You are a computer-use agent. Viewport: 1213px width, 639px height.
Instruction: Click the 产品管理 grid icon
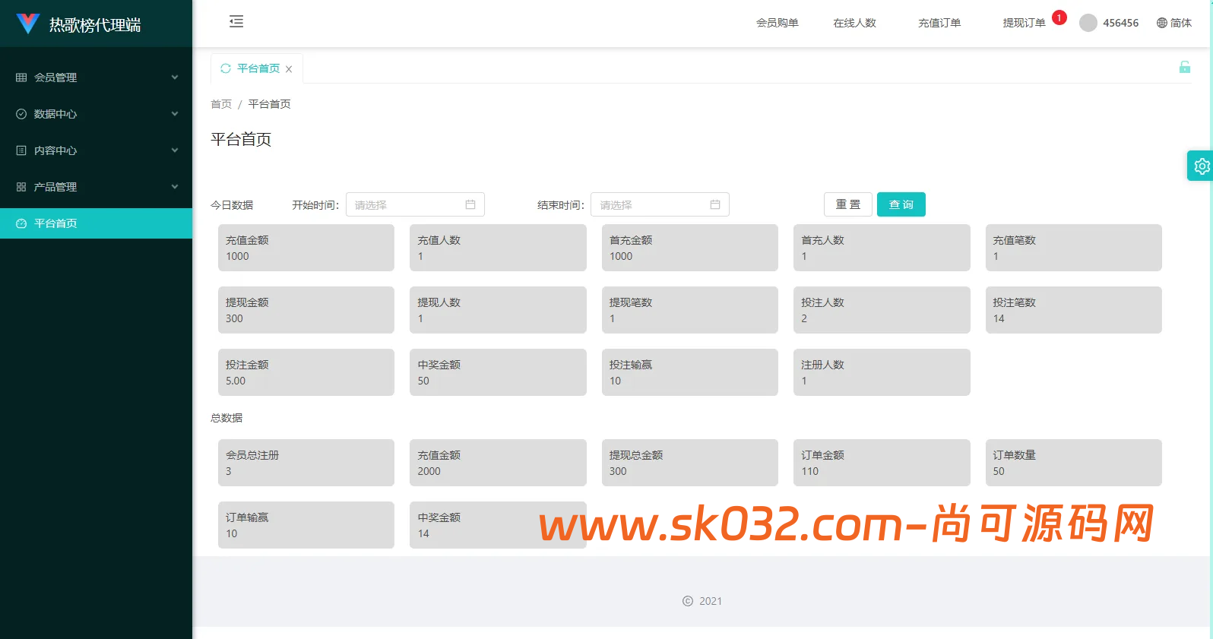click(x=21, y=187)
